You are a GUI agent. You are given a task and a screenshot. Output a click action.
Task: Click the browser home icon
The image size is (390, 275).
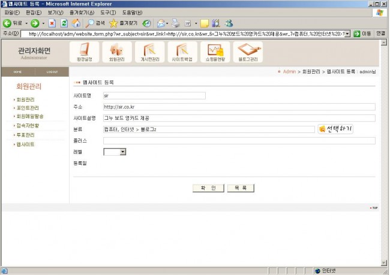tap(76, 23)
